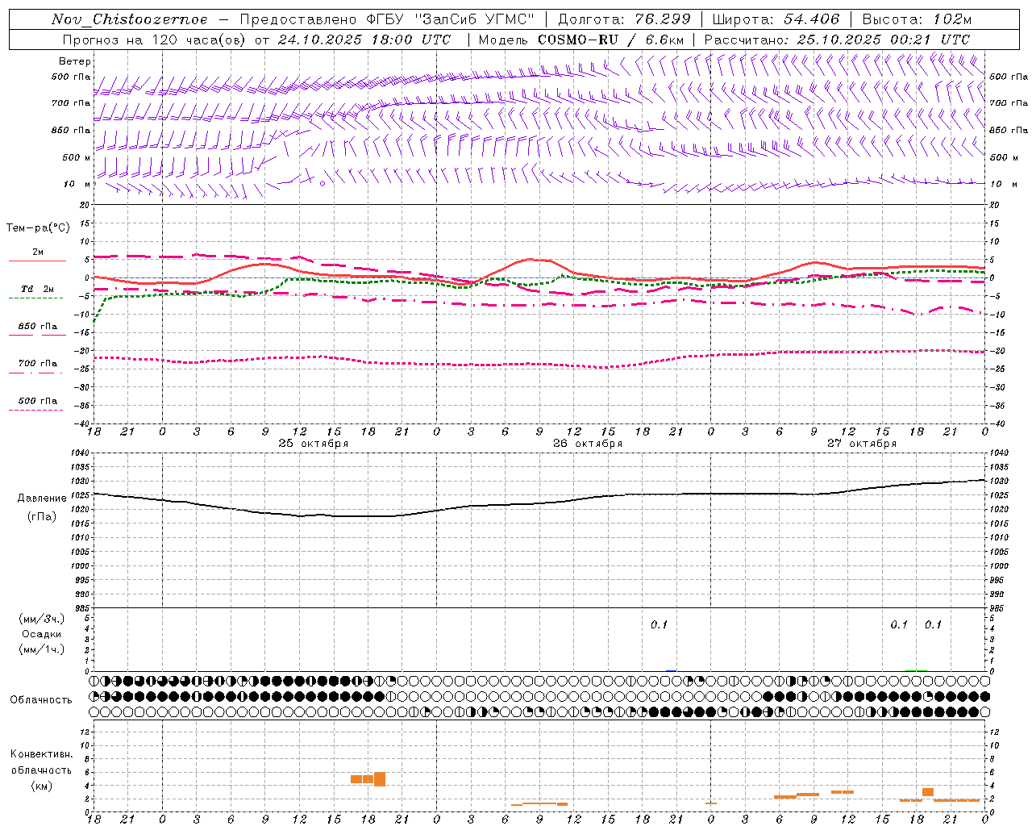Screen dimensions: 1032x826
Task: Select Рассчитано: 25.10.2025 00:21 UTC timestamp
Action: (x=837, y=40)
